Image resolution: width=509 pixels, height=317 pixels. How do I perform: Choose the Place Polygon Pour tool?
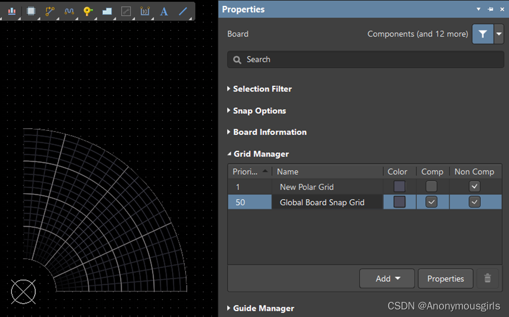(107, 11)
